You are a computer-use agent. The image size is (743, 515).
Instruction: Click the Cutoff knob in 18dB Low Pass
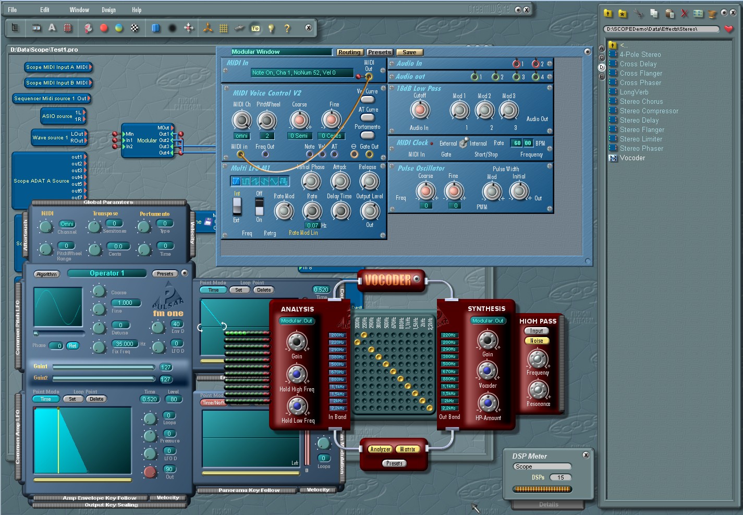(x=420, y=110)
